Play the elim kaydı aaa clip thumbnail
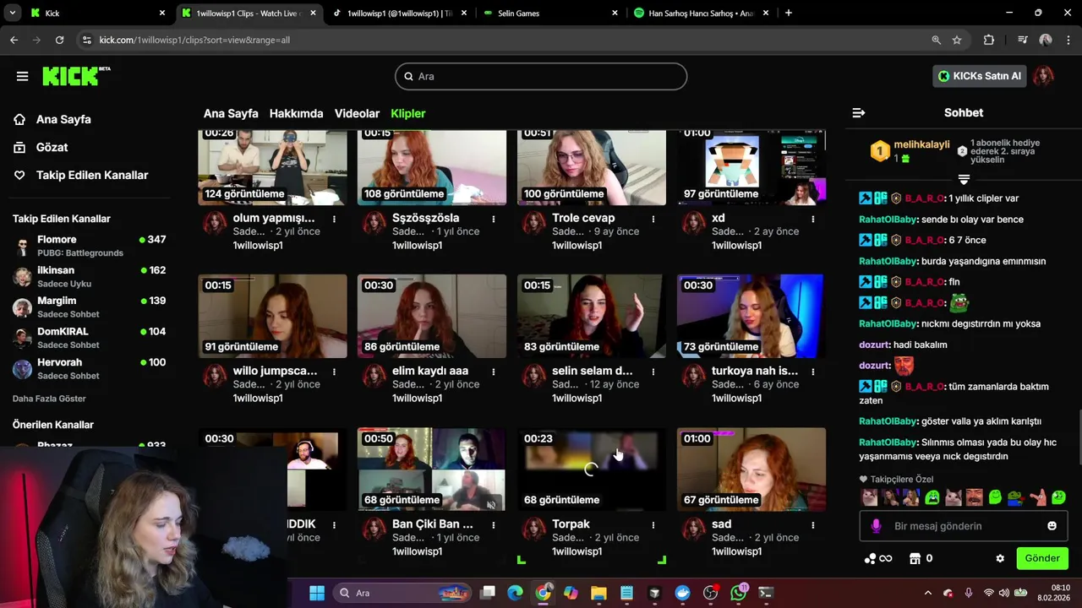Image resolution: width=1082 pixels, height=608 pixels. (432, 316)
